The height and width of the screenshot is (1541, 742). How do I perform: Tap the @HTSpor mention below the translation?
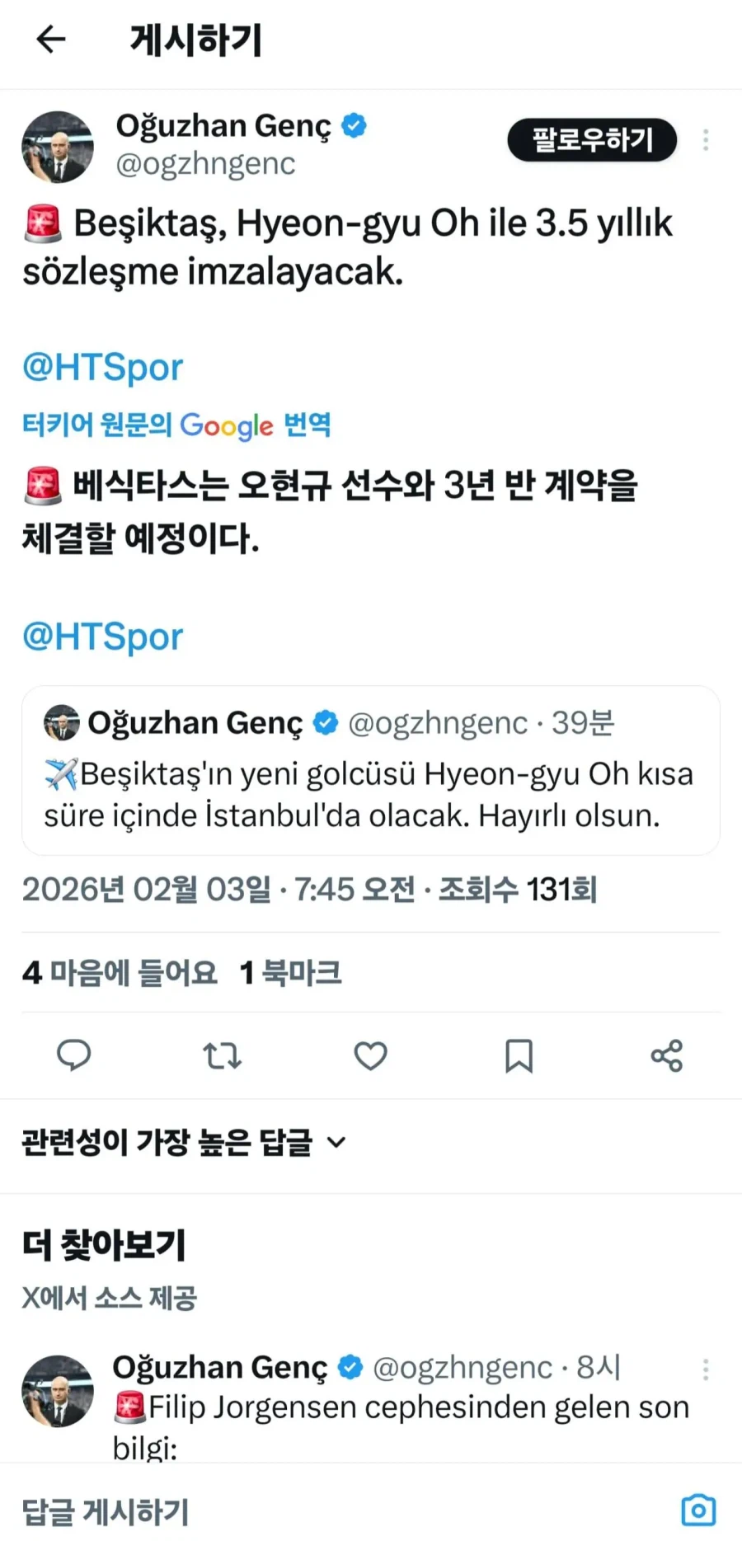tap(102, 637)
